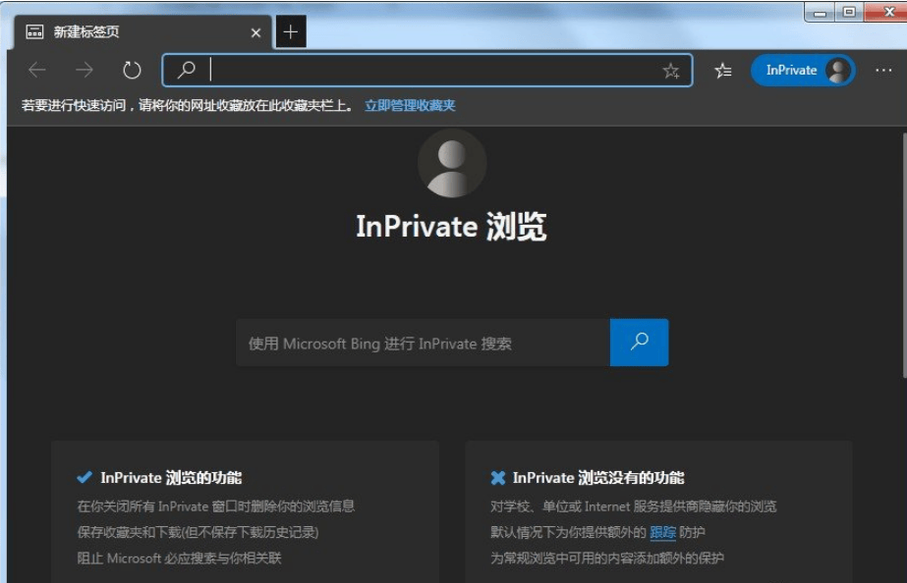Screen dimensions: 907x583
Task: Click the magnifier icon in address bar
Action: [x=186, y=70]
